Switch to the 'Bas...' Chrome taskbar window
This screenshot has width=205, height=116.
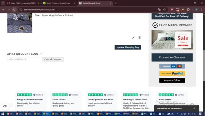pos(47,114)
